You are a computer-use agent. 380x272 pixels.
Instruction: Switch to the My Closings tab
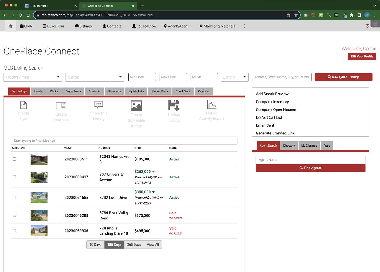(309, 146)
